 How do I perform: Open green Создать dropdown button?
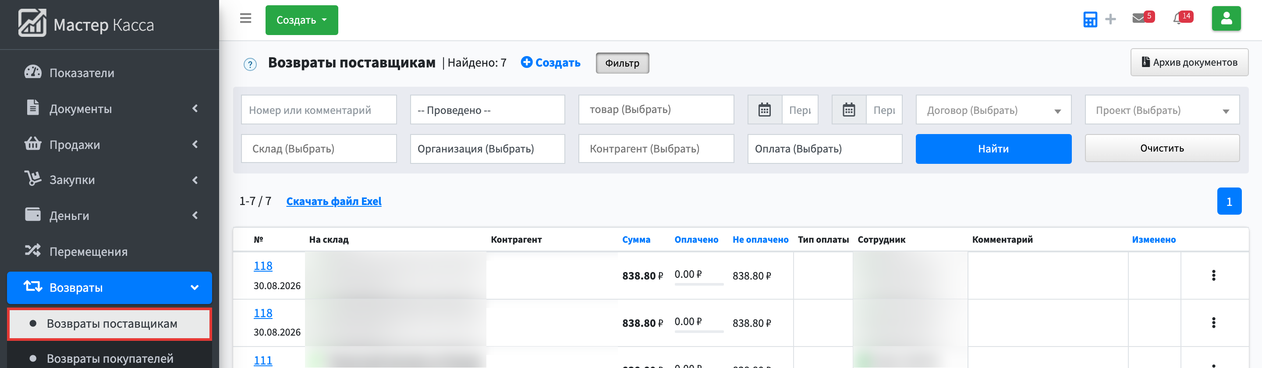click(x=301, y=20)
